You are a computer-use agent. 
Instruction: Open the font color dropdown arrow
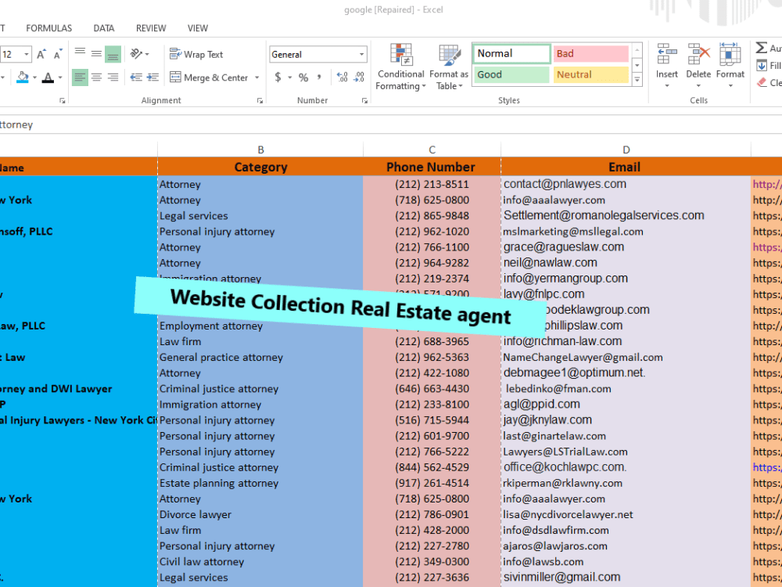pyautogui.click(x=60, y=77)
